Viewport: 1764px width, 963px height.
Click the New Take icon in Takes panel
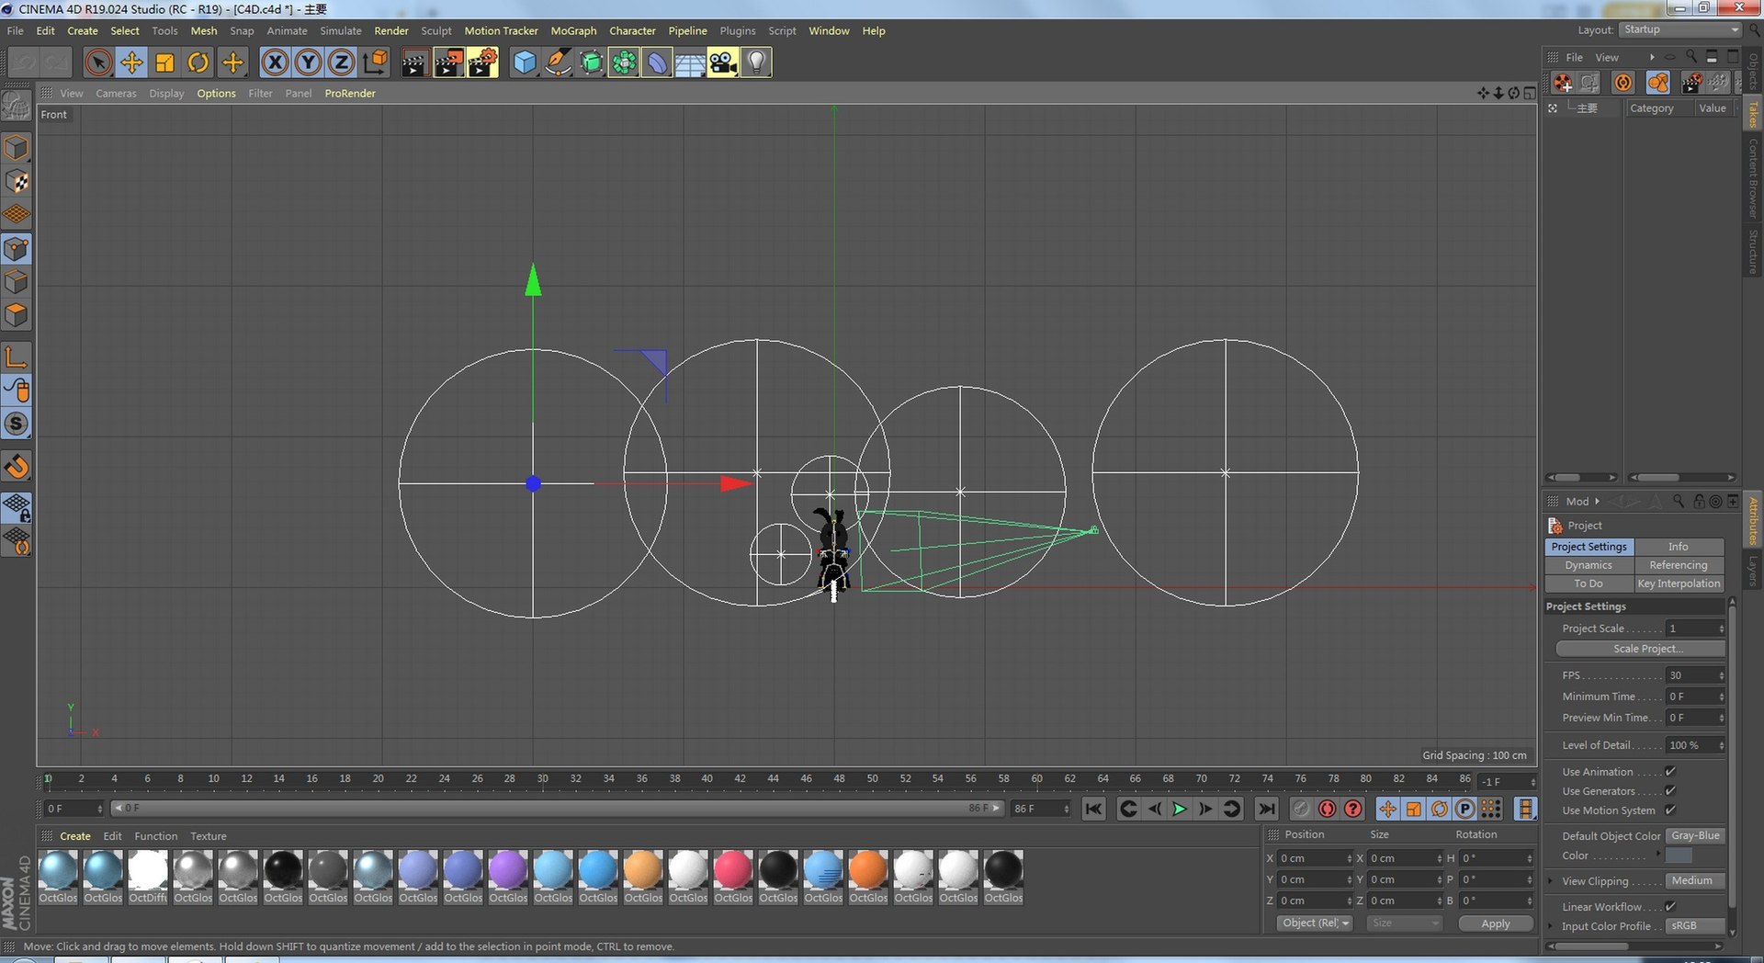pyautogui.click(x=1563, y=83)
